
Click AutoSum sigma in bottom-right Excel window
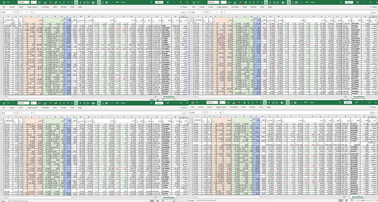click(x=291, y=102)
